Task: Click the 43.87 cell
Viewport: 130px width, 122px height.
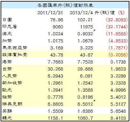Action: click(86, 55)
